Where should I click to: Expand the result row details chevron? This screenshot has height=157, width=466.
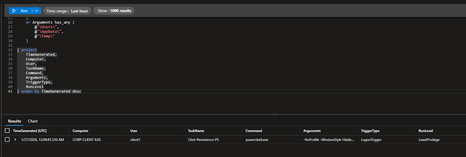15,140
